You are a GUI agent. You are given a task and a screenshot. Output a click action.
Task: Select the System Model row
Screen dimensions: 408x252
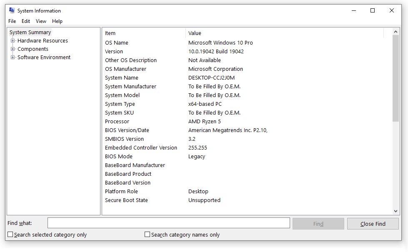pyautogui.click(x=122, y=95)
